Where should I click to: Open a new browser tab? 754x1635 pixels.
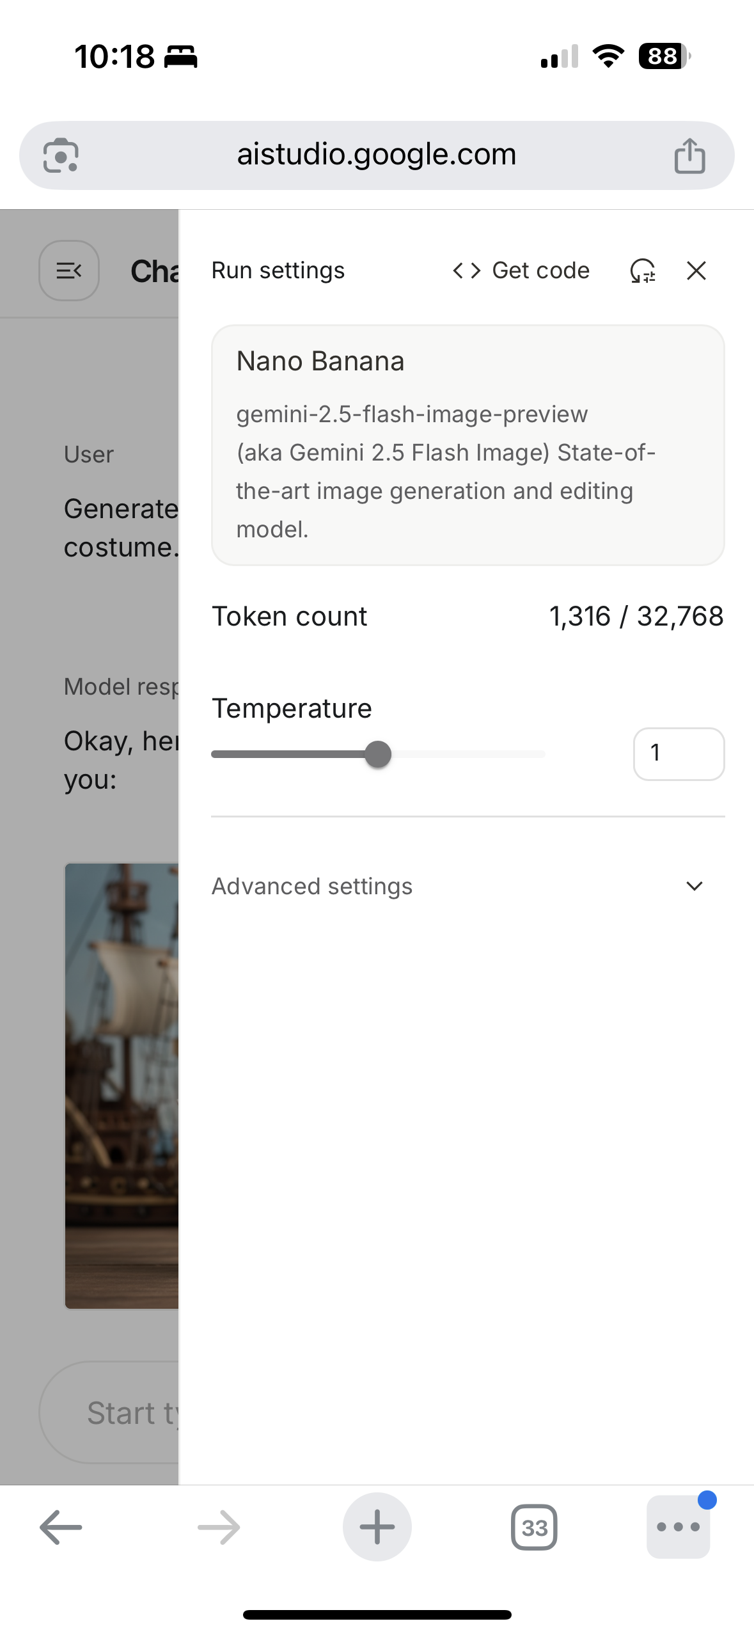(x=377, y=1527)
